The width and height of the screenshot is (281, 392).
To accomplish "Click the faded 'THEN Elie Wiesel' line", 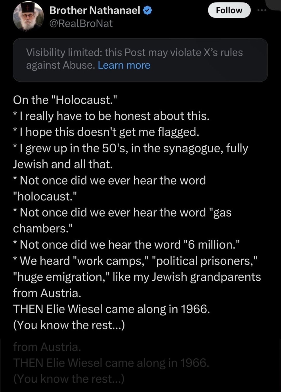I will click(x=111, y=363).
